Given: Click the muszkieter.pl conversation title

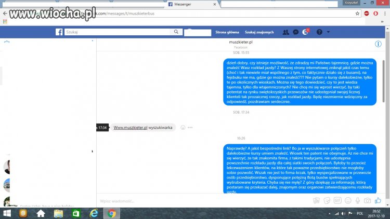Looking at the screenshot, I should click(x=241, y=42).
